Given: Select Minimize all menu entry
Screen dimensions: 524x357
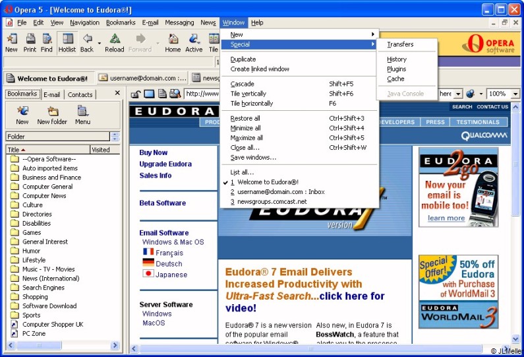Looking at the screenshot, I should pos(299,128).
